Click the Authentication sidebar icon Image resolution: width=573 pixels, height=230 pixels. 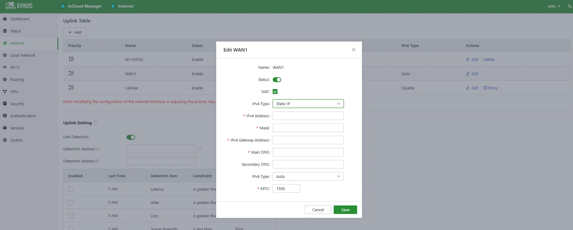5,116
